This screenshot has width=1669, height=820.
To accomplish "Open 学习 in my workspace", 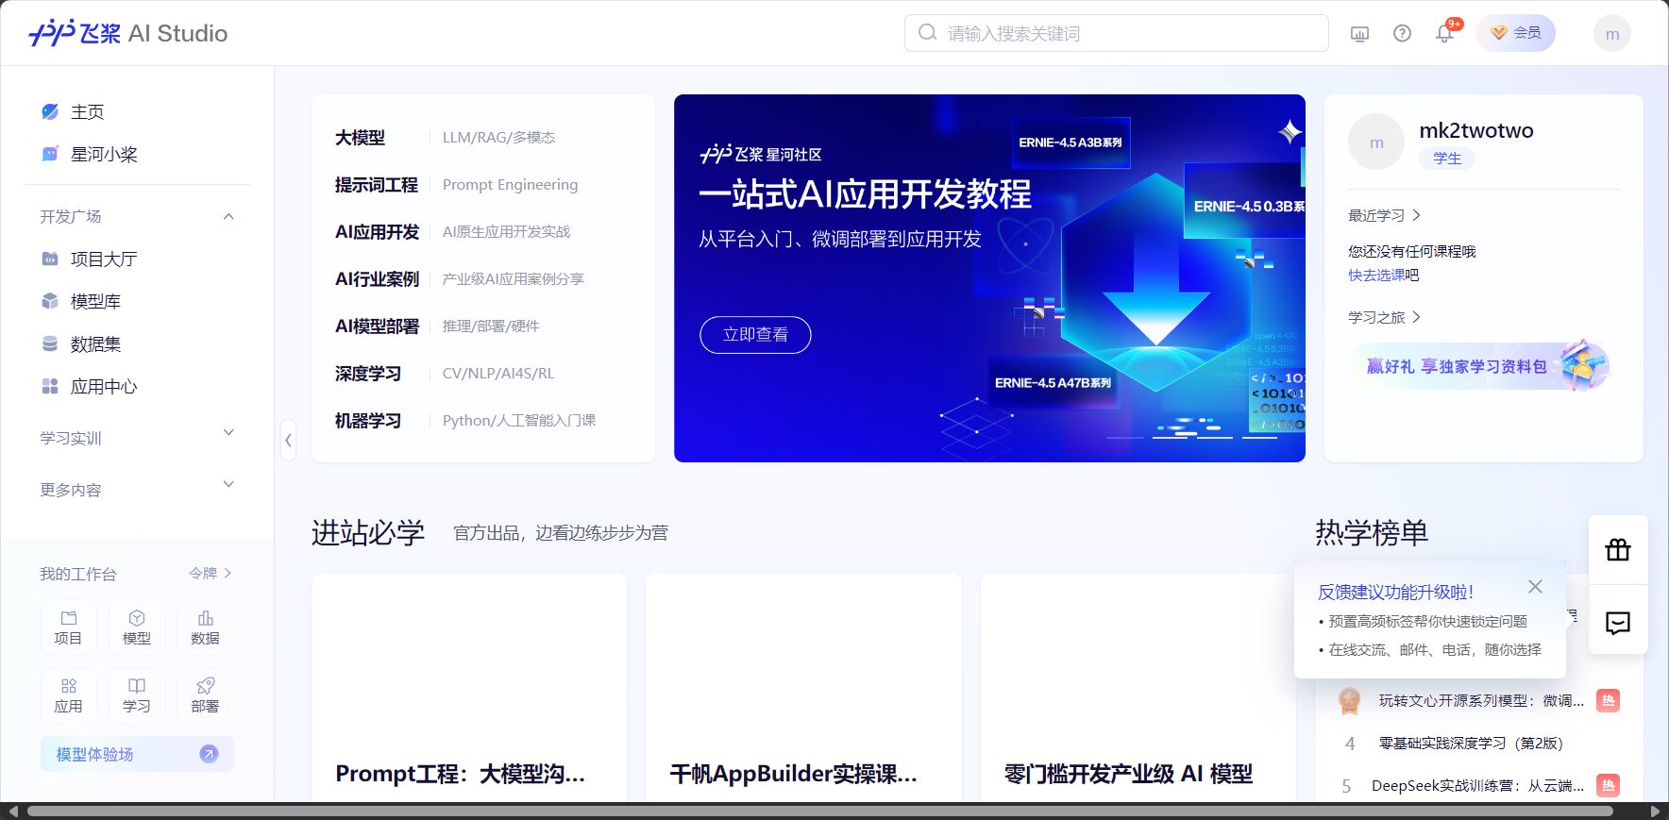I will click(137, 695).
